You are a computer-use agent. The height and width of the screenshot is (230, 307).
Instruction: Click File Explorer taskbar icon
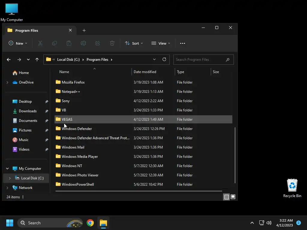point(103,223)
